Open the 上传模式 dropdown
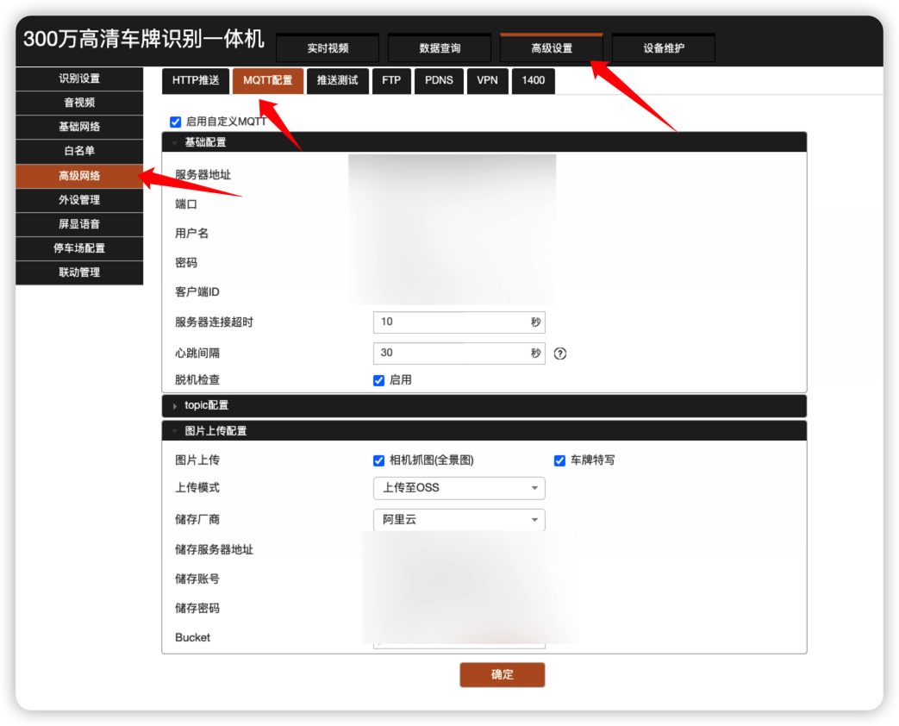899x726 pixels. click(459, 488)
